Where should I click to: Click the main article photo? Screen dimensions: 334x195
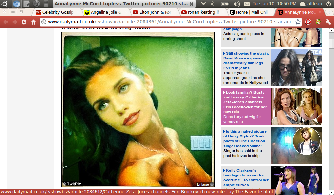click(138, 110)
